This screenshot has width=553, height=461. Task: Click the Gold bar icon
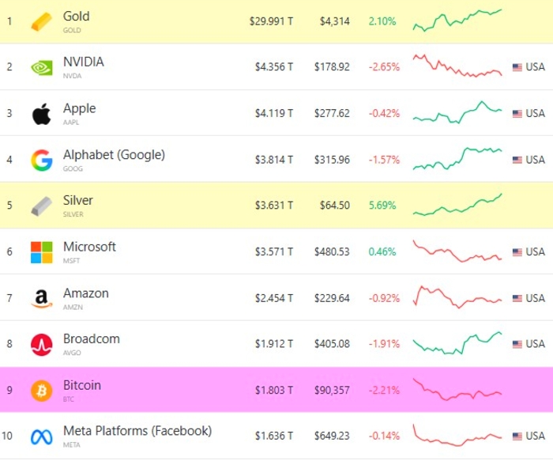click(x=41, y=21)
